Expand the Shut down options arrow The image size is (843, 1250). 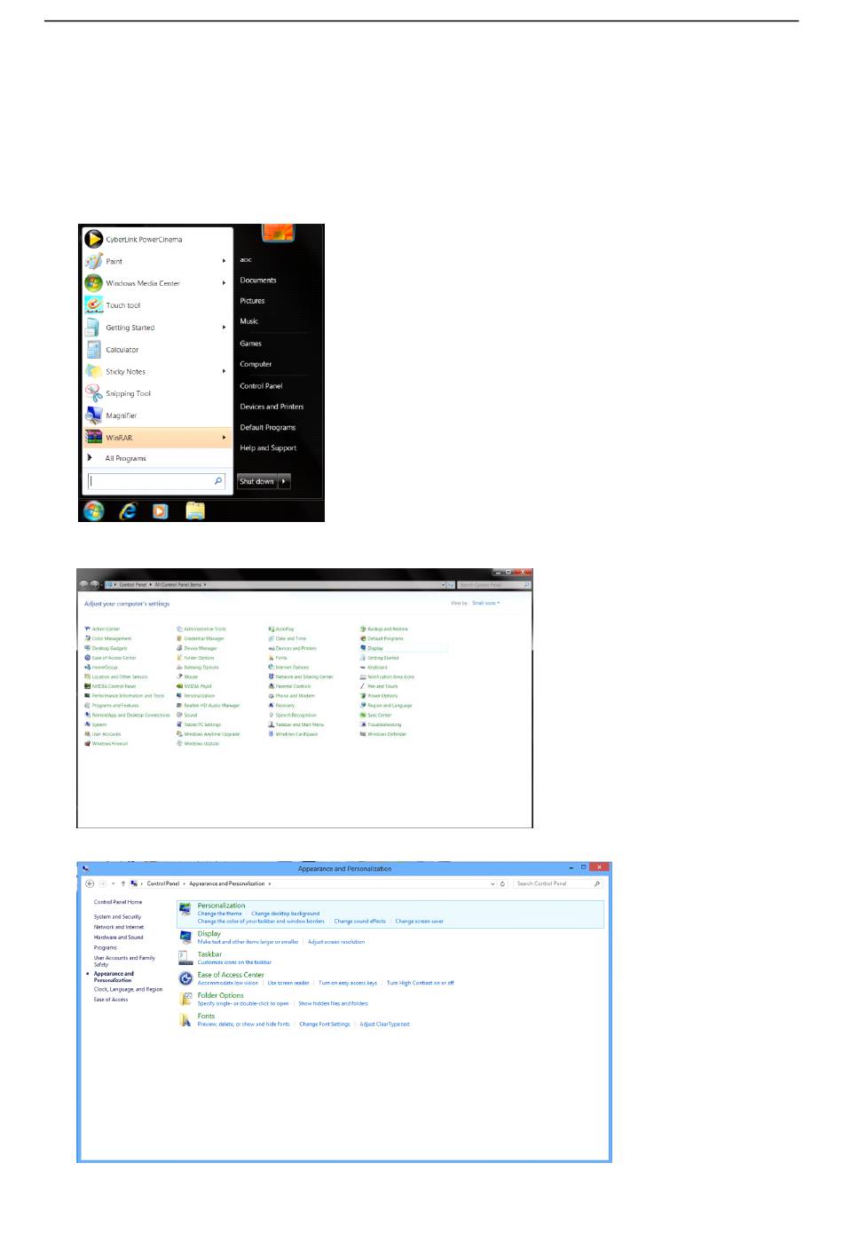pos(284,481)
